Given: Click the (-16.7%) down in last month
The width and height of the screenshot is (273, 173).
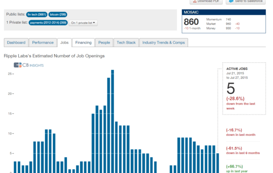Looking at the screenshot, I should click(x=241, y=132).
